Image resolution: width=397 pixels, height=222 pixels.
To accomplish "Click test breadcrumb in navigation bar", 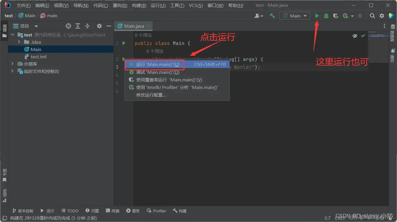I will coord(9,16).
